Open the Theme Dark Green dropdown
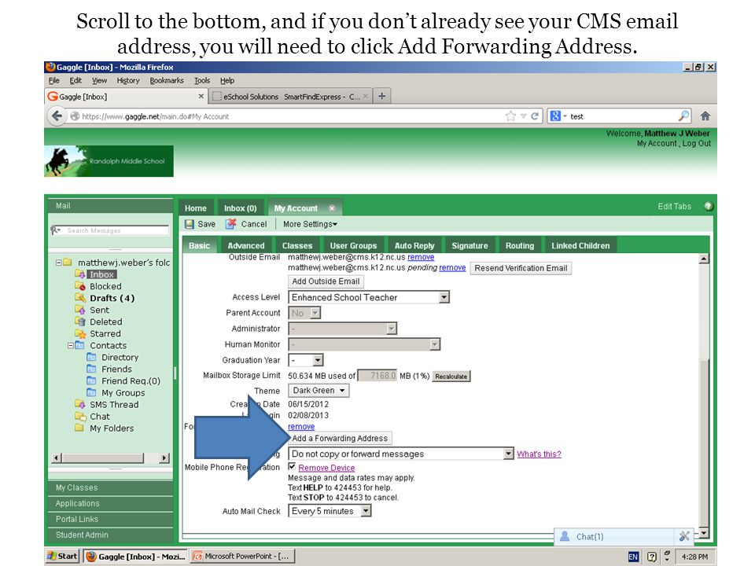This screenshot has height=566, width=755. 319,391
